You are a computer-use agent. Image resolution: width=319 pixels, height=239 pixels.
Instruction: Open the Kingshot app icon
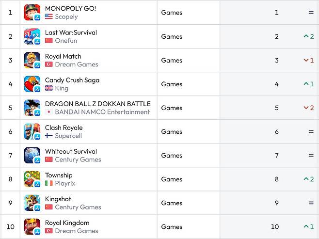pyautogui.click(x=32, y=203)
